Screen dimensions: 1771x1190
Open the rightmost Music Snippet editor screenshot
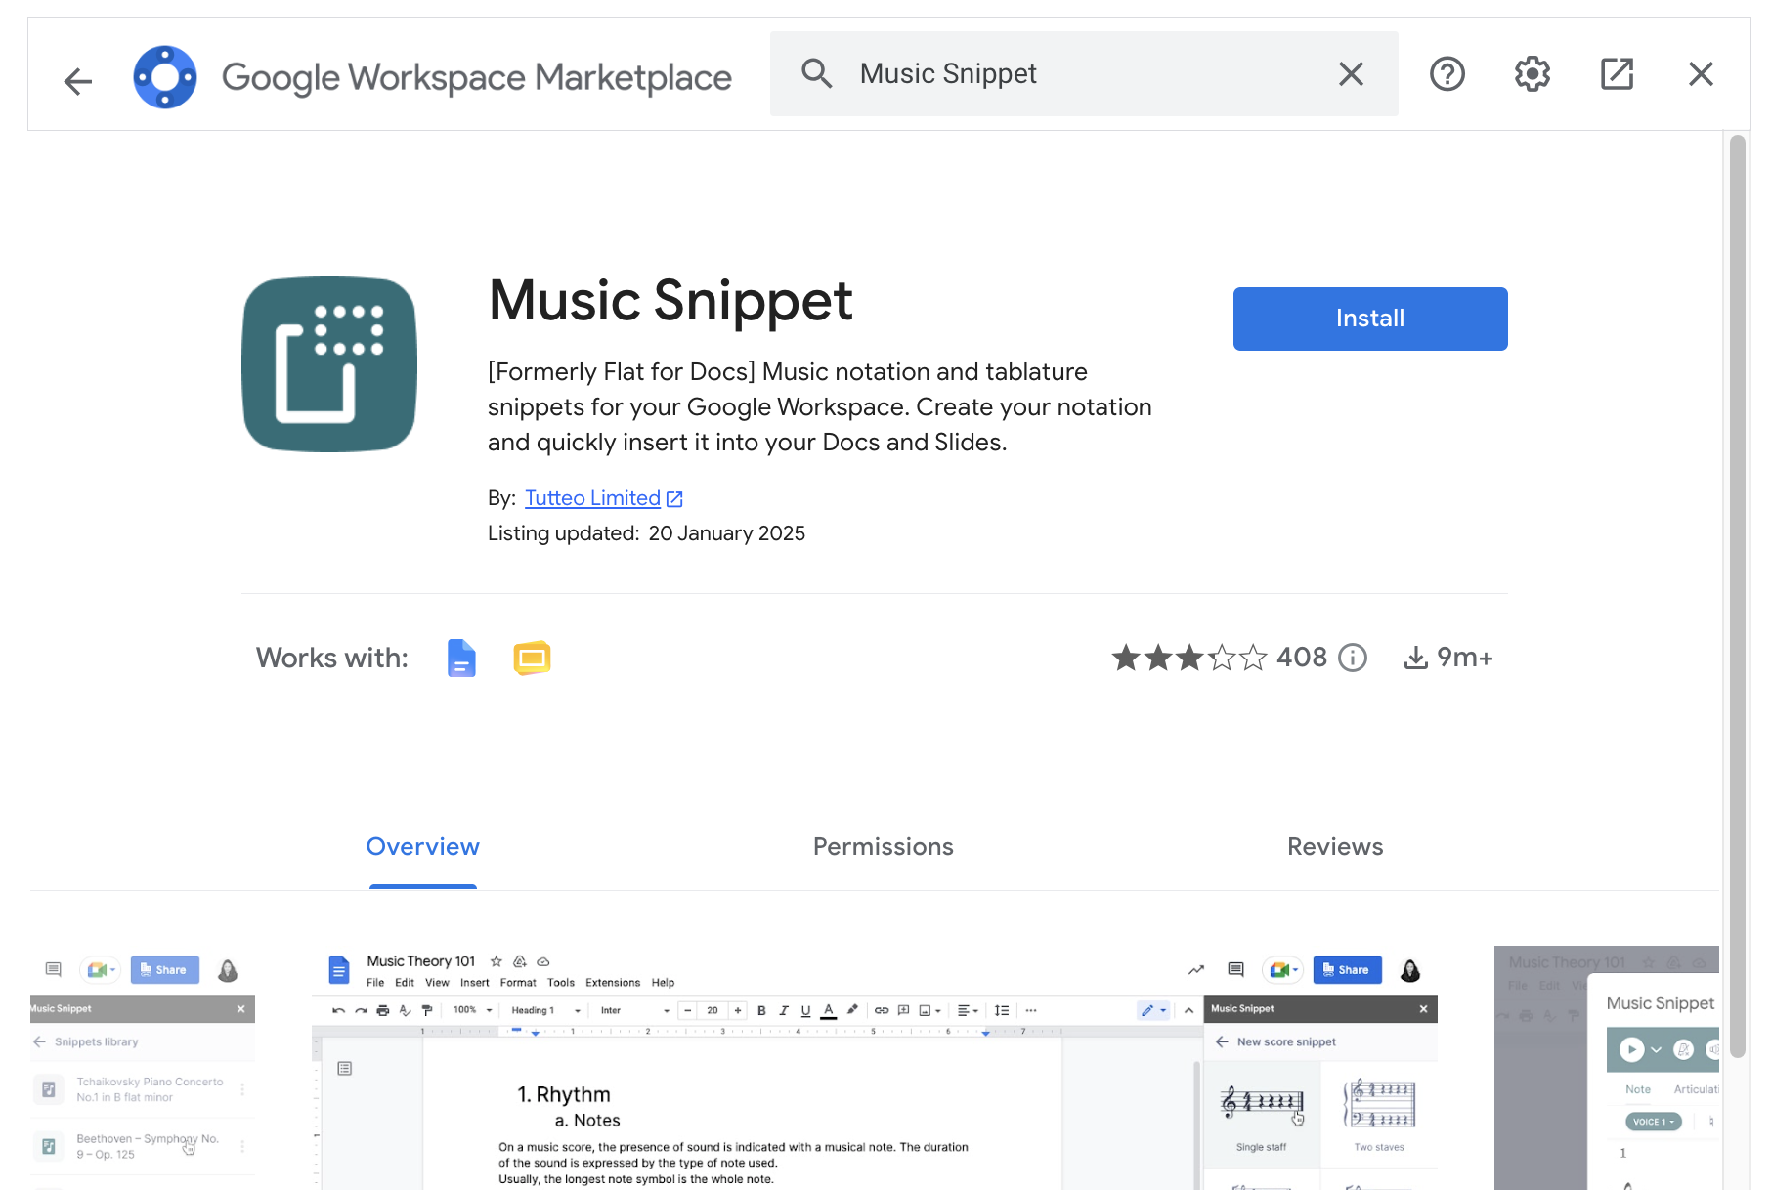(1607, 1068)
